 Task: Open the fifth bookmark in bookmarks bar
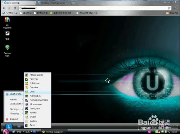pos(88,13)
